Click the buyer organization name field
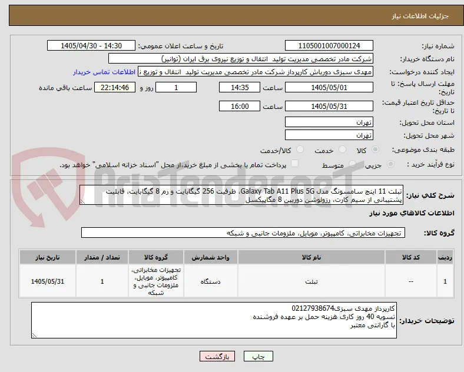Screen dimensions: 464x372 pyautogui.click(x=241, y=58)
